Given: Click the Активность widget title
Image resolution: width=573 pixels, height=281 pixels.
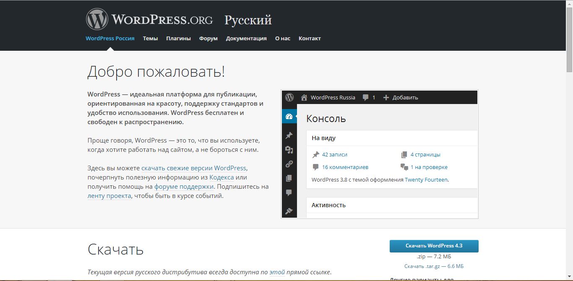Looking at the screenshot, I should click(x=329, y=205).
